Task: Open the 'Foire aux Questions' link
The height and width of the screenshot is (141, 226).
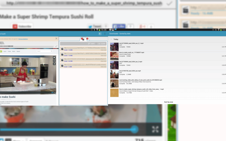Action: pos(23,39)
